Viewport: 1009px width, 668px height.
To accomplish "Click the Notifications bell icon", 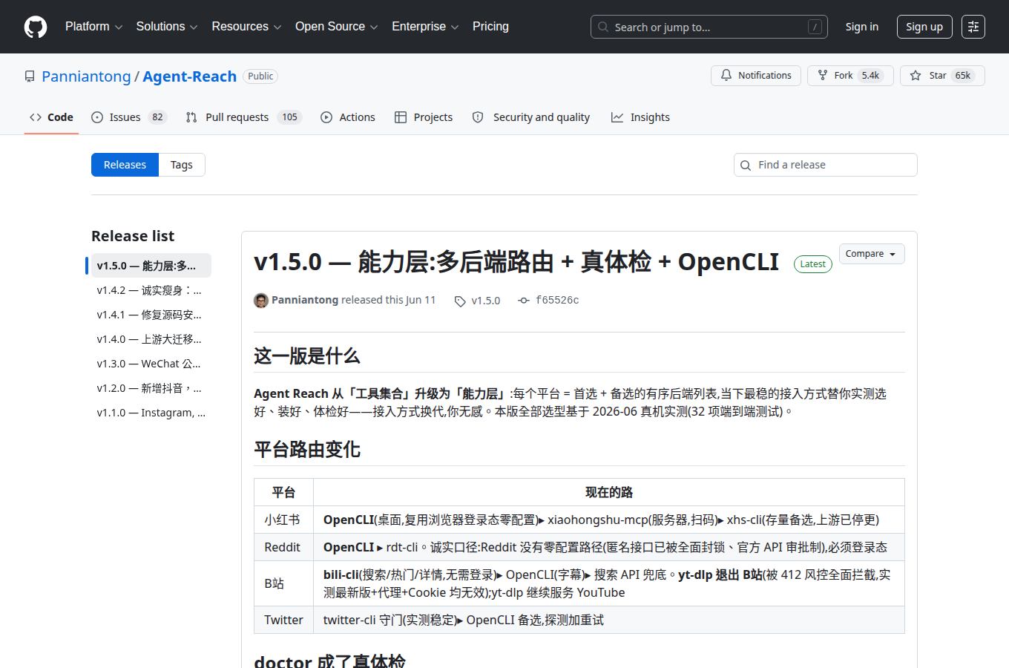I will [726, 76].
